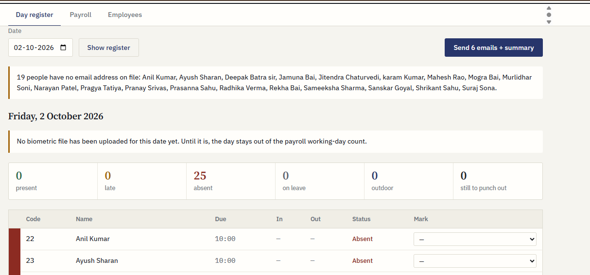Image resolution: width=590 pixels, height=275 pixels.
Task: Click the Status column header
Action: click(362, 219)
